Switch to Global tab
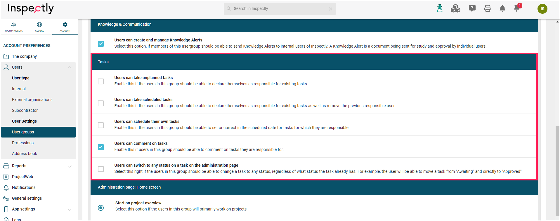 coord(39,27)
